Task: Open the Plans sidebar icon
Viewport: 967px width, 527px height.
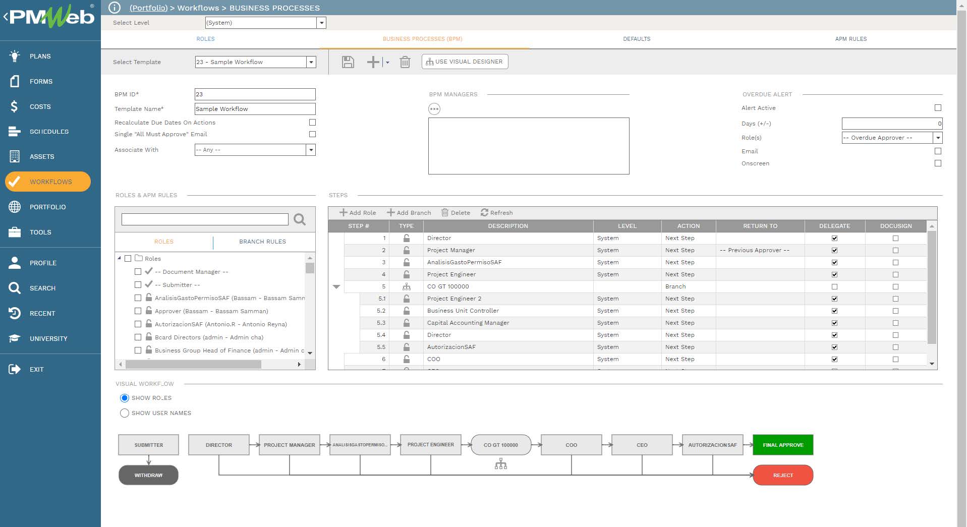Action: [15, 56]
